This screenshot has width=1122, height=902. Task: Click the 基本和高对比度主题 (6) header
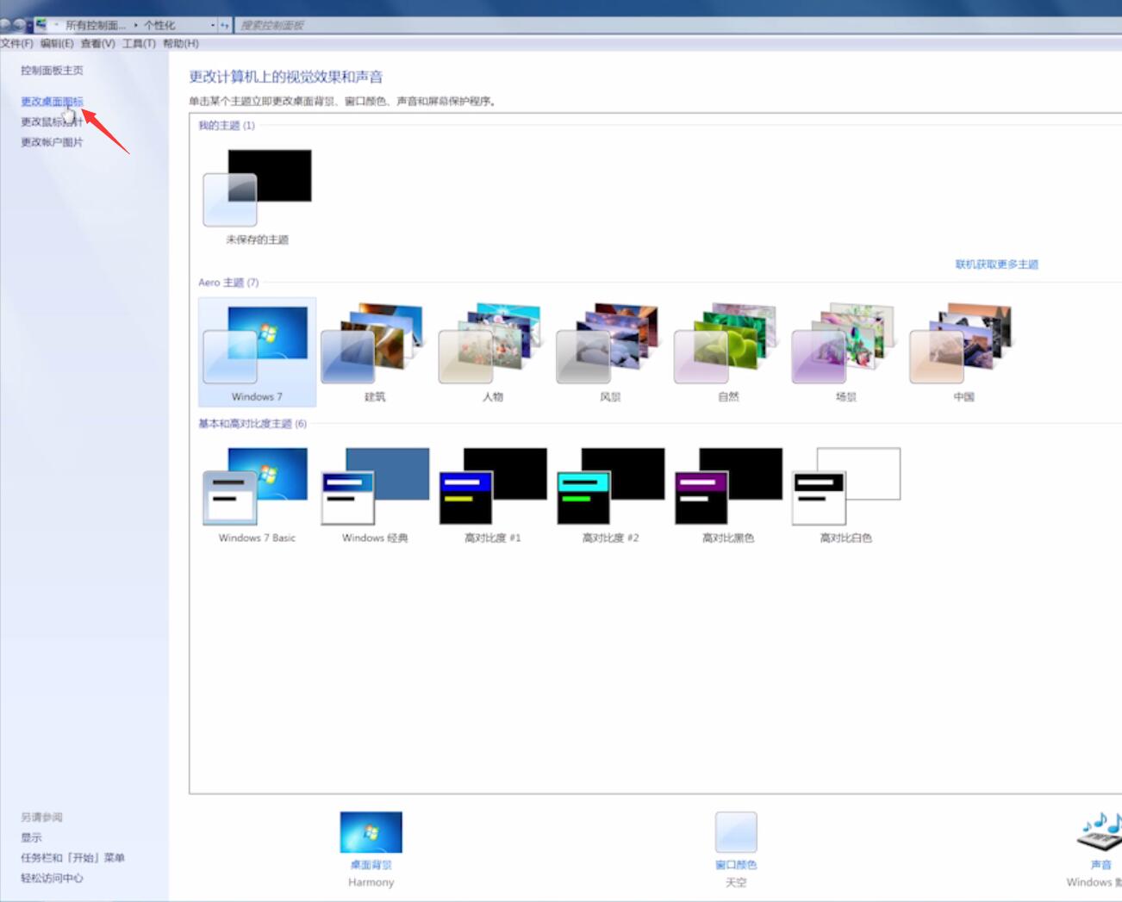[252, 424]
